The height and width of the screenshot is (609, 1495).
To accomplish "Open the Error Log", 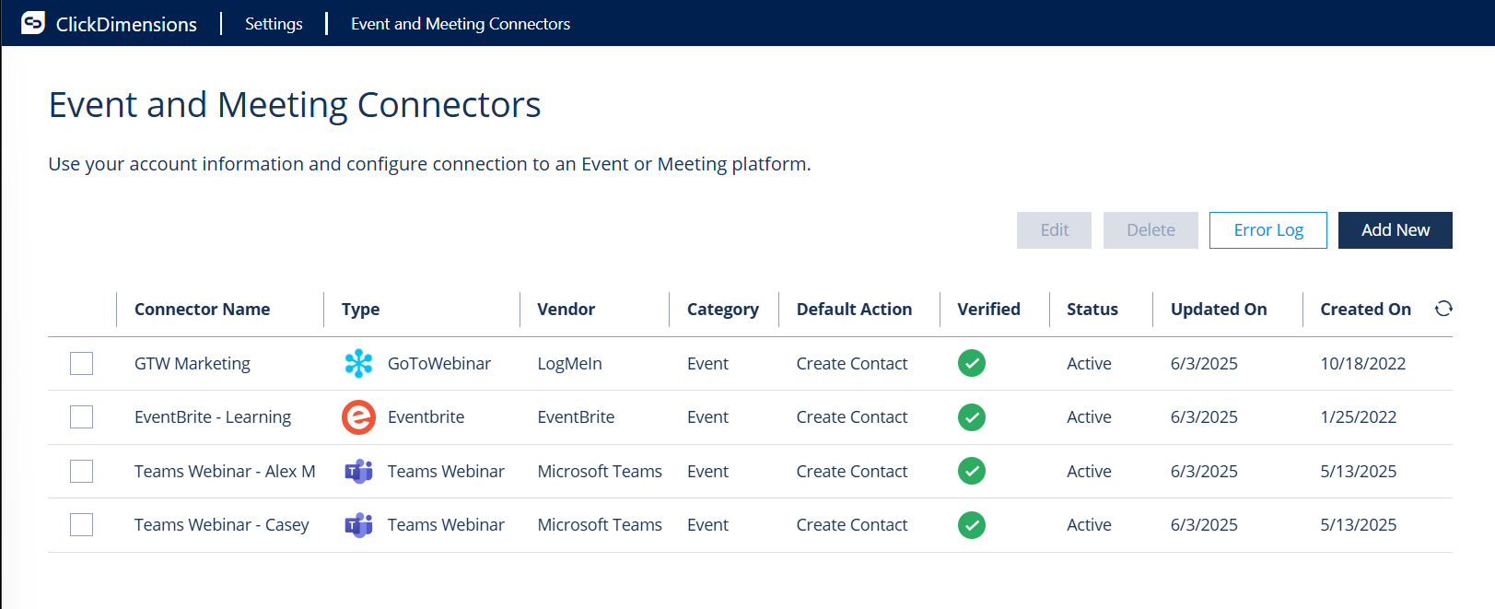I will pyautogui.click(x=1268, y=230).
